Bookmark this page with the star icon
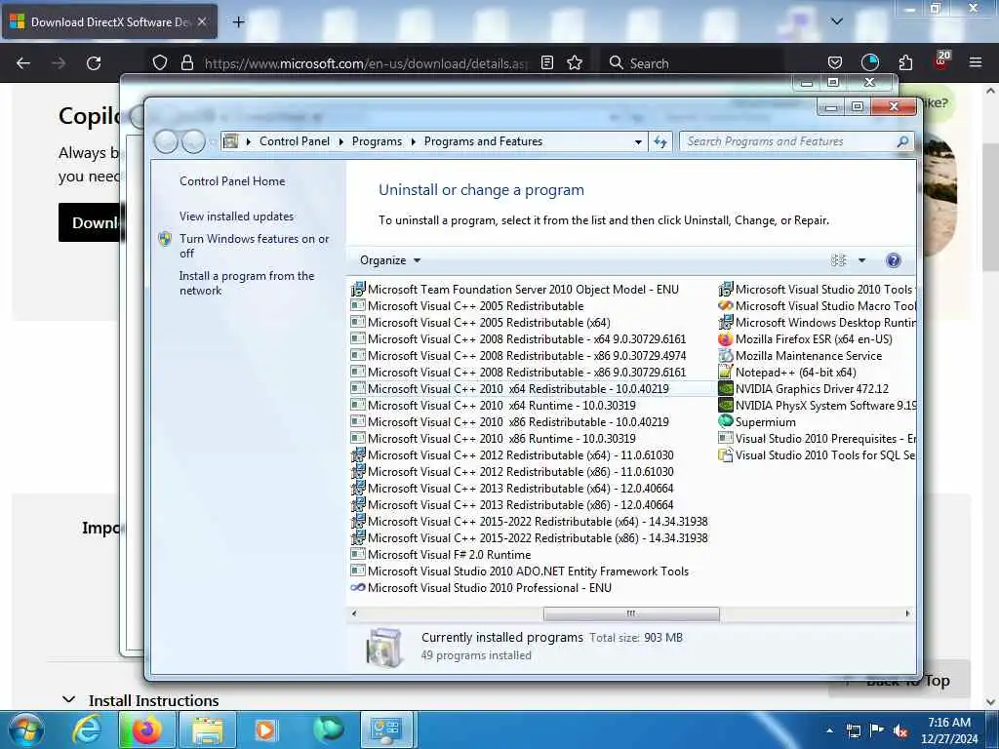The height and width of the screenshot is (749, 999). click(575, 62)
